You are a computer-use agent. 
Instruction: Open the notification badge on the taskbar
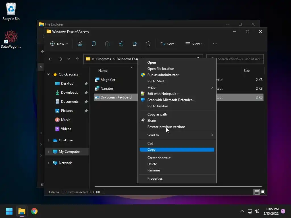(283, 211)
